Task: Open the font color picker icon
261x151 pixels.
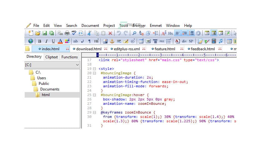Action: (x=60, y=41)
